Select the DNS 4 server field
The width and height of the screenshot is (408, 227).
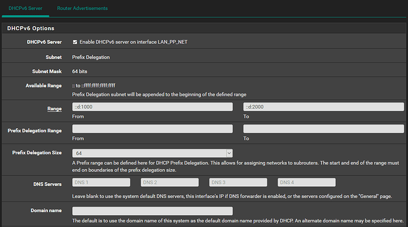(x=306, y=182)
